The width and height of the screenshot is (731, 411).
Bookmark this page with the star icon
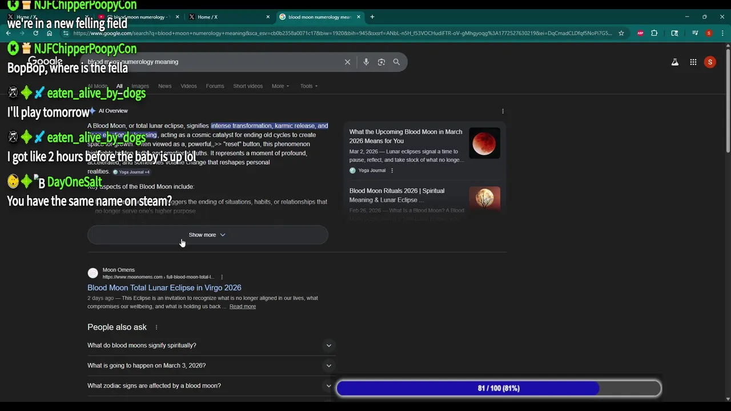click(x=621, y=33)
